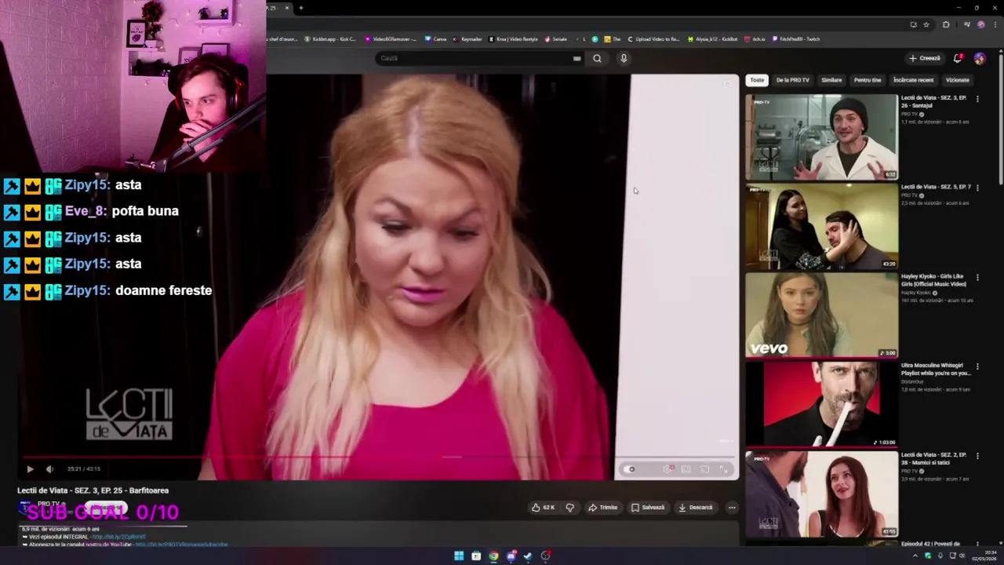Open options menu for Ultra Masculine Whitegirl video

977,366
